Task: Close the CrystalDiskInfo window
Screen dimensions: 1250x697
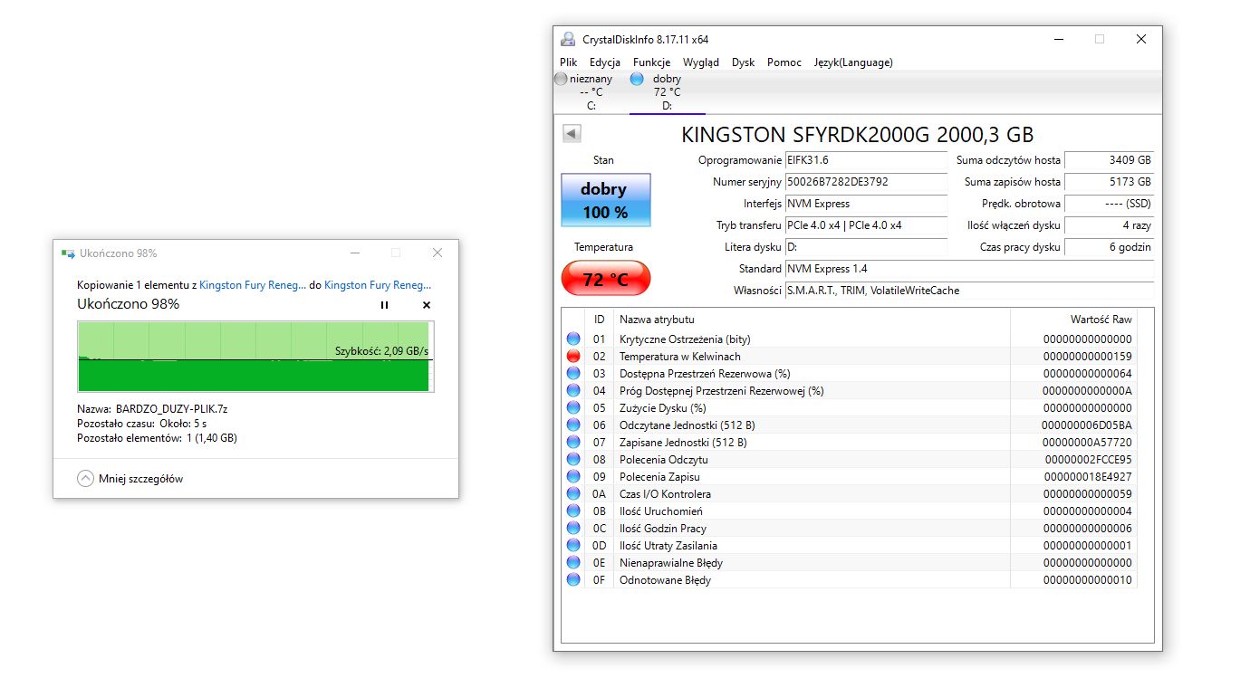Action: pyautogui.click(x=1141, y=40)
